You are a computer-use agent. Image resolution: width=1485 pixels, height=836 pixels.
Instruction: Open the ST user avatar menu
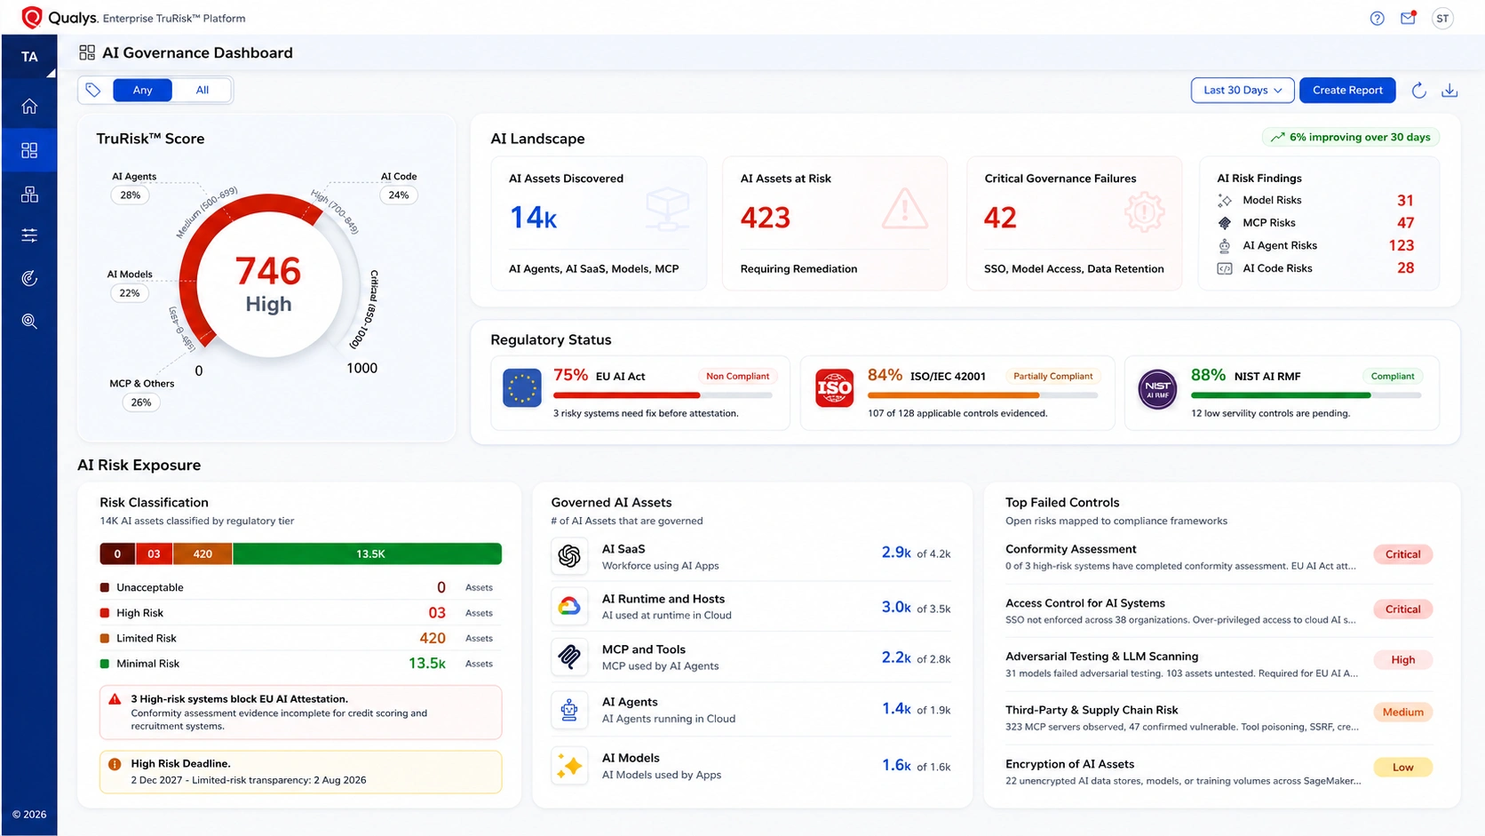tap(1442, 18)
